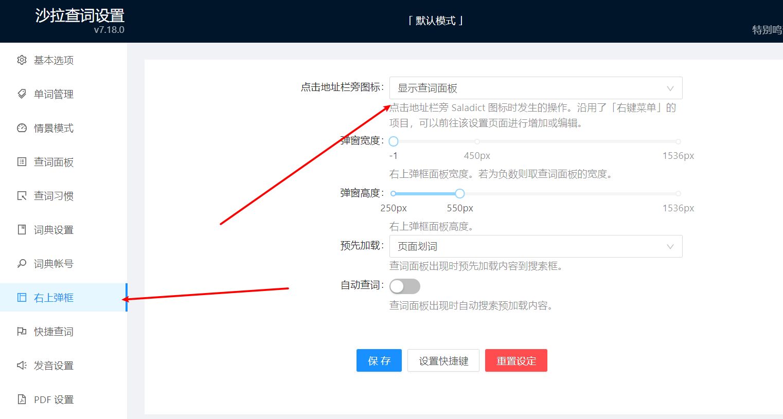Click the search icon beside 词典帐号
783x419 pixels.
coord(22,264)
